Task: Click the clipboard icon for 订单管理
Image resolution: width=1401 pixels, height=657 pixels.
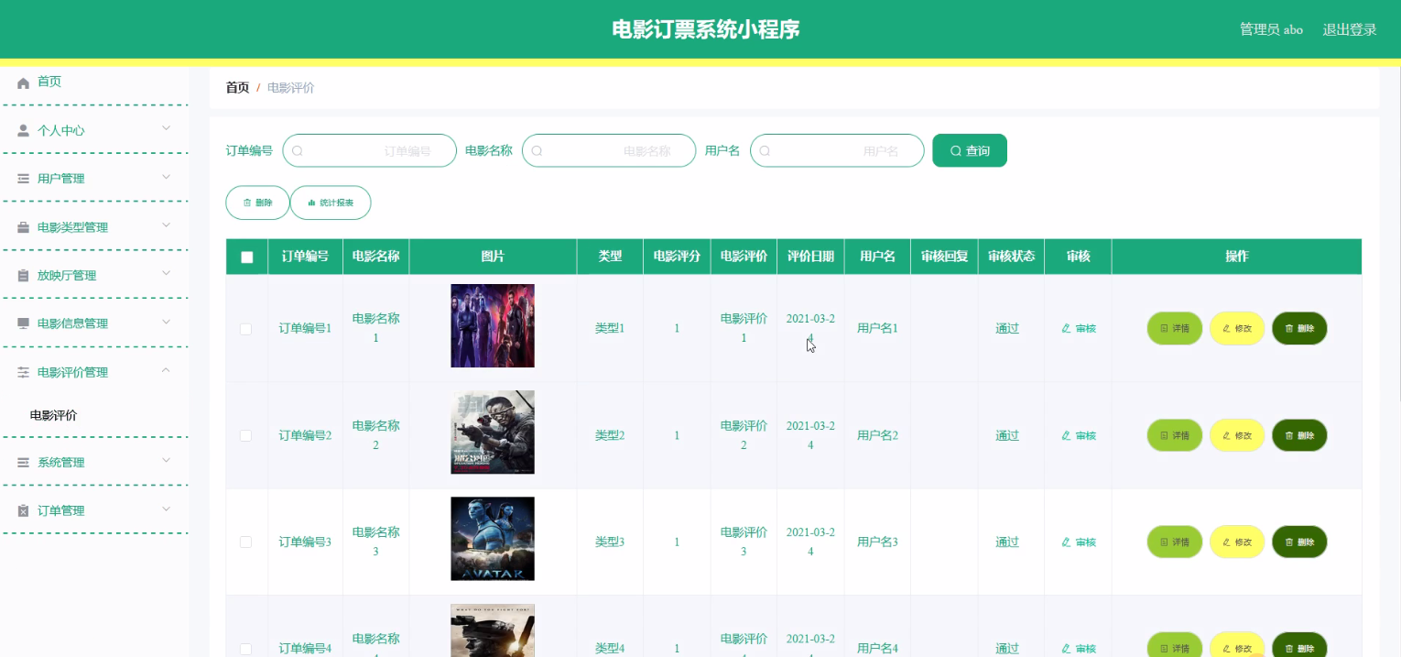Action: [x=24, y=510]
